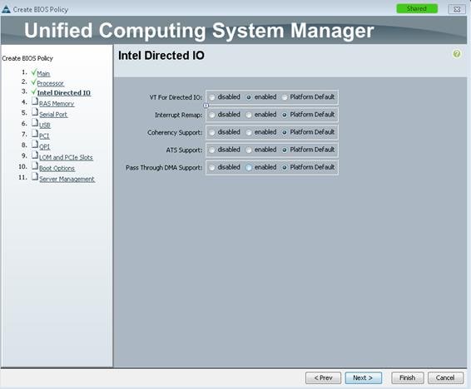Go to the PCI step
The height and width of the screenshot is (389, 471).
click(x=44, y=135)
